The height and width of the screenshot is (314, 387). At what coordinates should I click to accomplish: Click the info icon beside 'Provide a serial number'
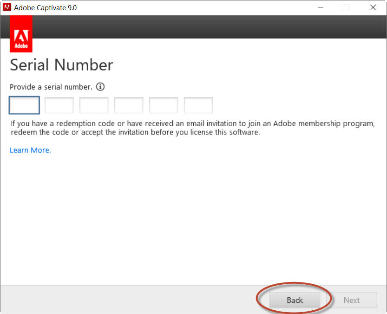click(100, 87)
